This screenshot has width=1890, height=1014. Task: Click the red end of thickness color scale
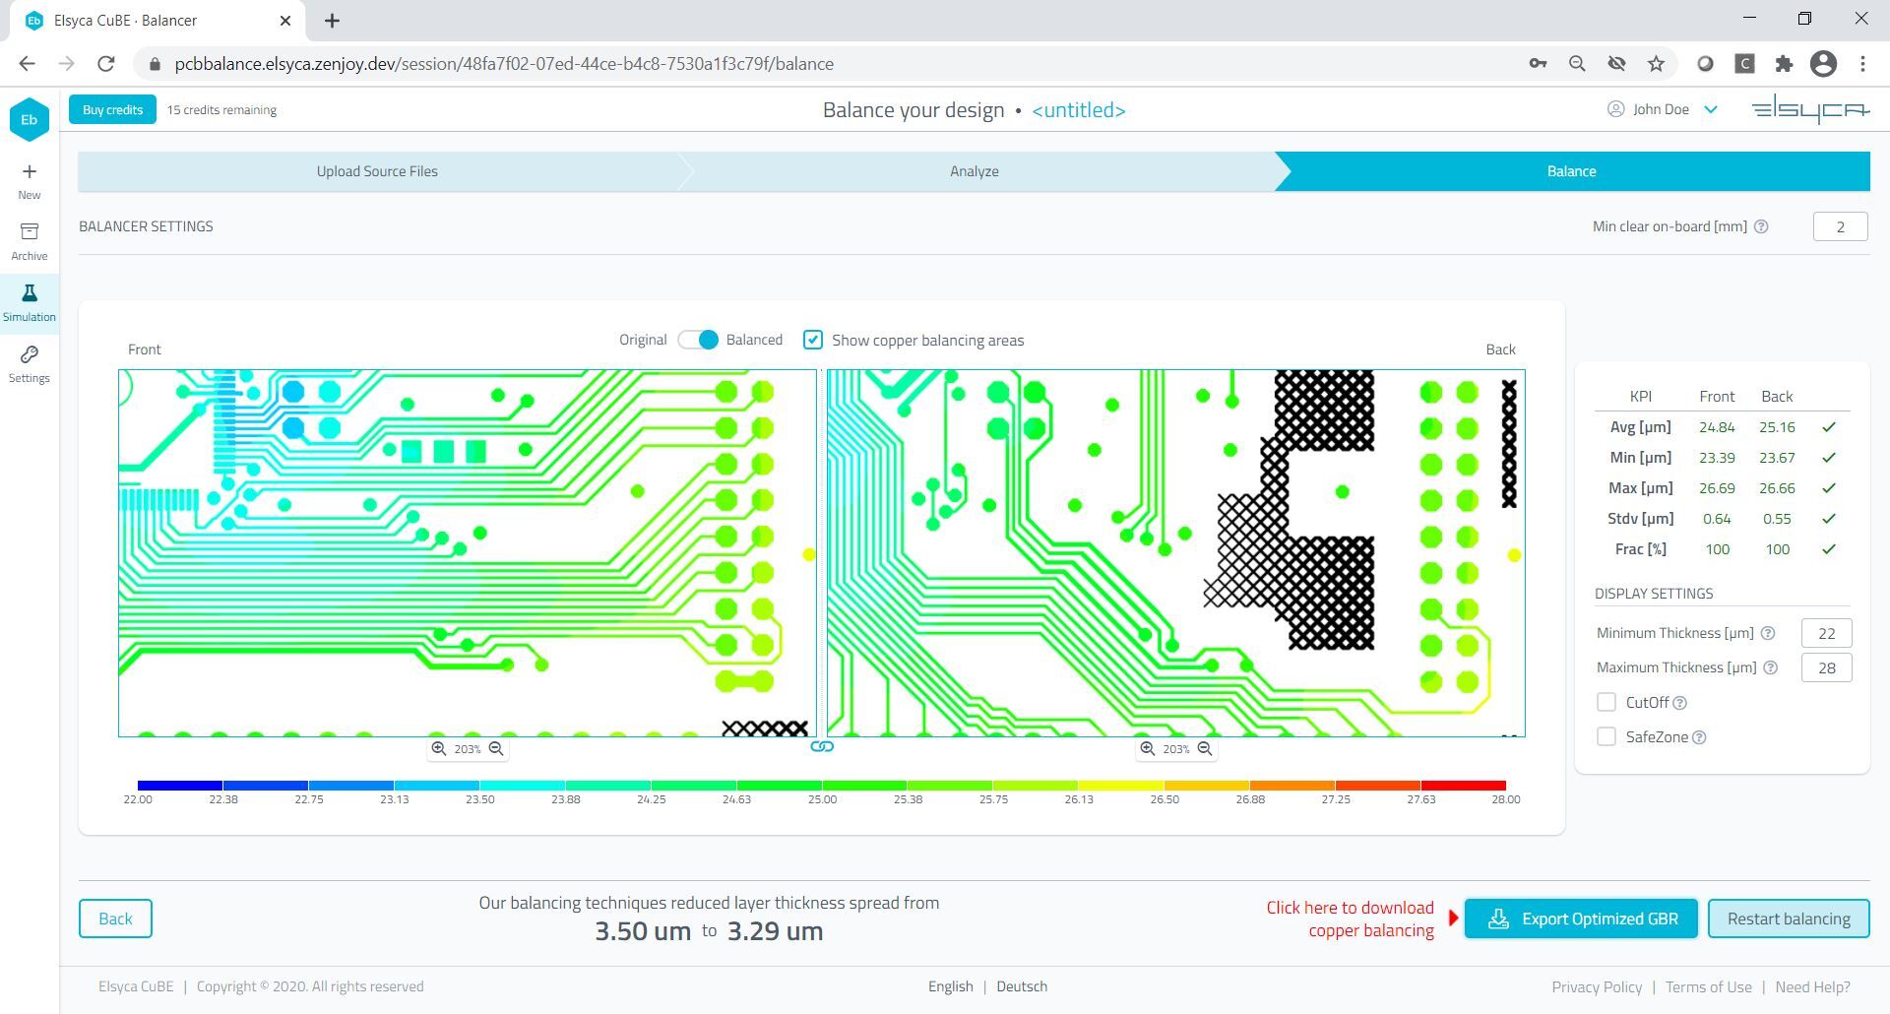(x=1464, y=786)
